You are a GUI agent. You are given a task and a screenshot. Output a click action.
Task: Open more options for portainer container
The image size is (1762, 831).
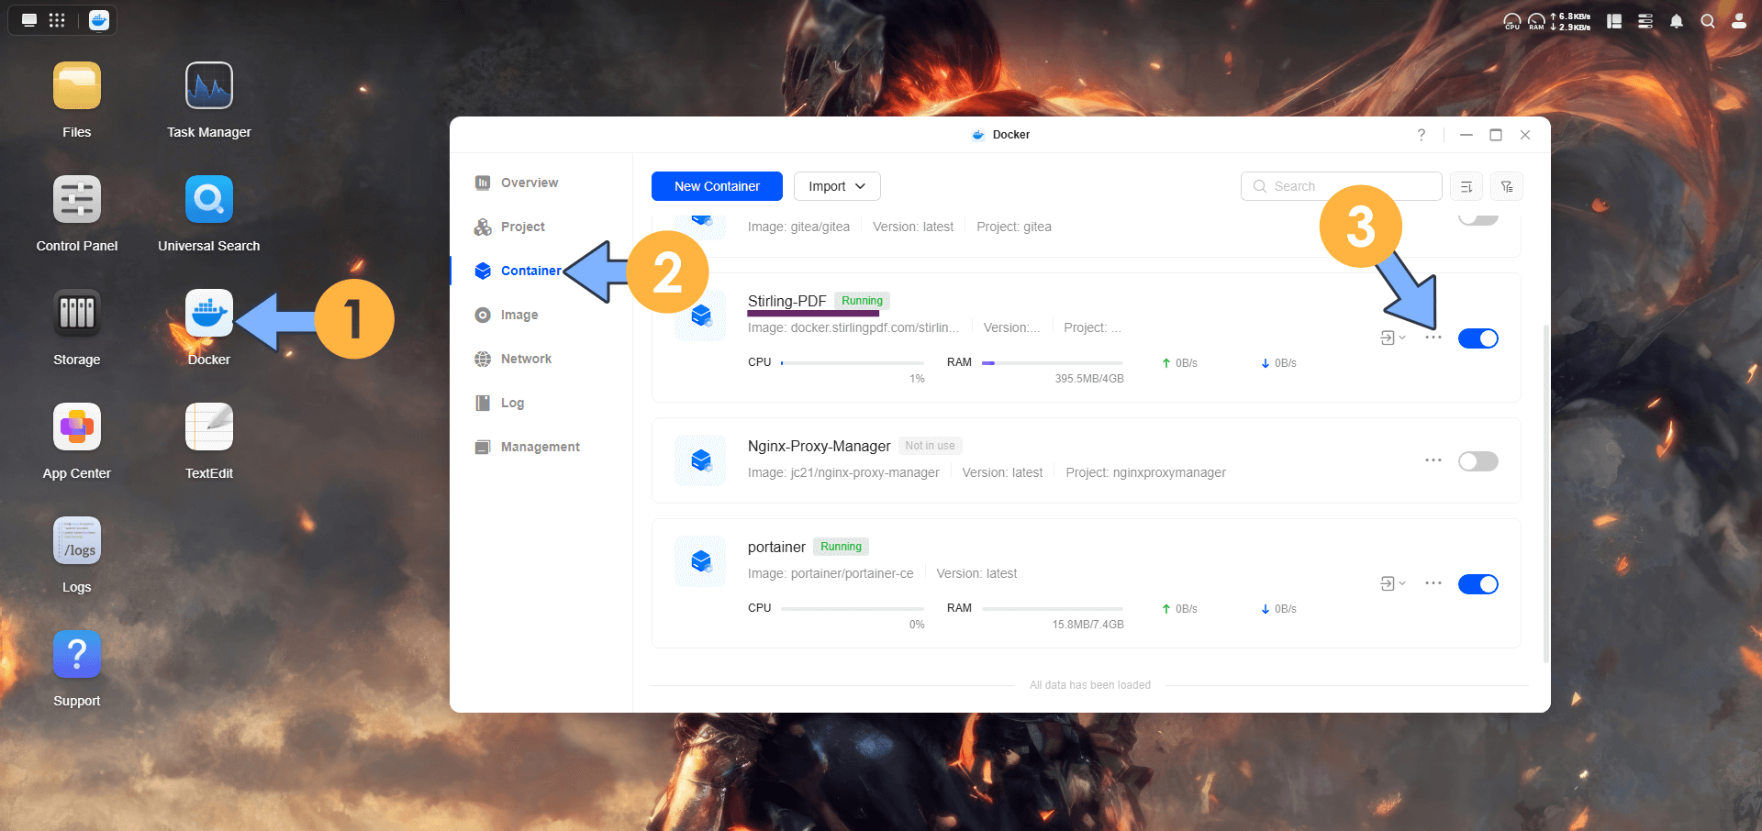click(1433, 583)
